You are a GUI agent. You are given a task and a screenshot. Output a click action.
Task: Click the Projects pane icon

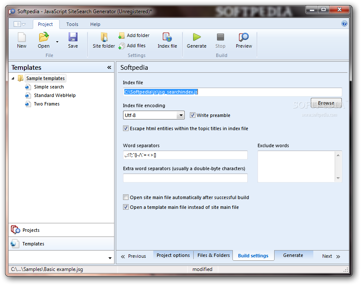(15, 230)
